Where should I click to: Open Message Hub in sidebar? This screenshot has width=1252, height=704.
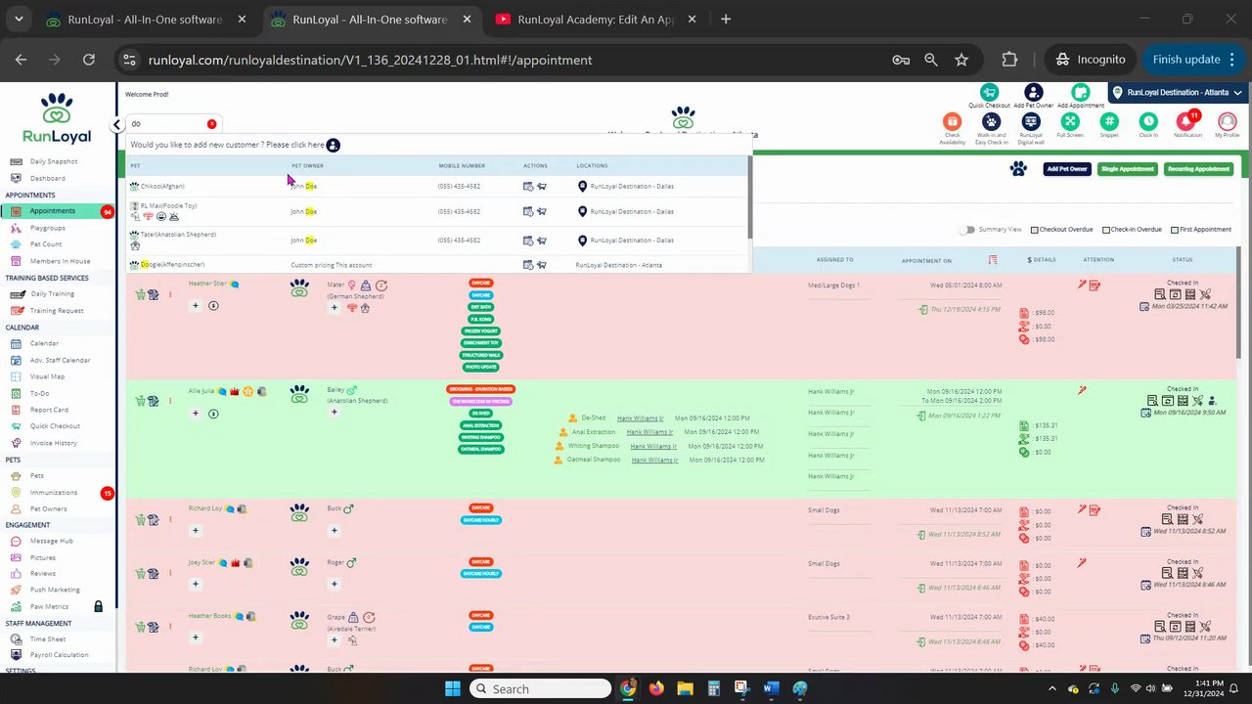(x=51, y=541)
